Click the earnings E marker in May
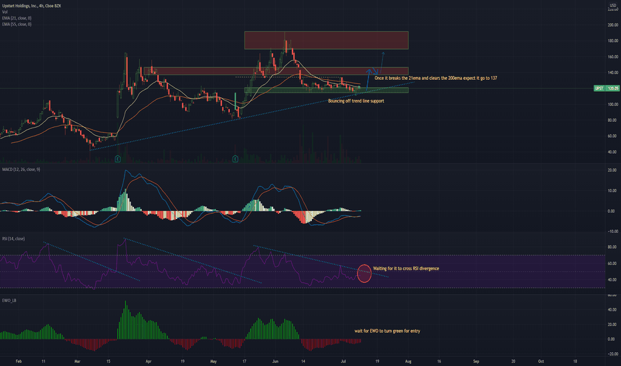The width and height of the screenshot is (621, 366). (235, 158)
